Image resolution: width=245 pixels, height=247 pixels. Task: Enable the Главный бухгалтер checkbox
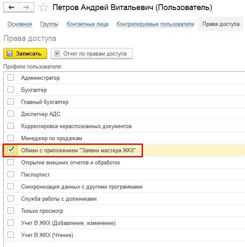pyautogui.click(x=10, y=102)
